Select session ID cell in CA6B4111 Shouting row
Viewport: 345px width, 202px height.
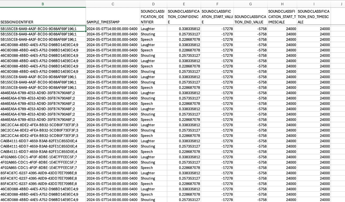pyautogui.click(x=43, y=146)
